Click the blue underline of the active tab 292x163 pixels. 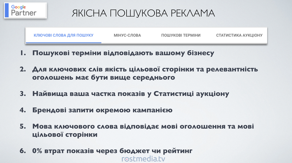(64, 42)
